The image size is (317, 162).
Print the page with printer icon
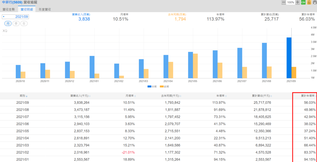(x=315, y=2)
